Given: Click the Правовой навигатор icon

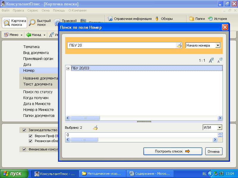Looking at the screenshot, I should click(57, 23).
